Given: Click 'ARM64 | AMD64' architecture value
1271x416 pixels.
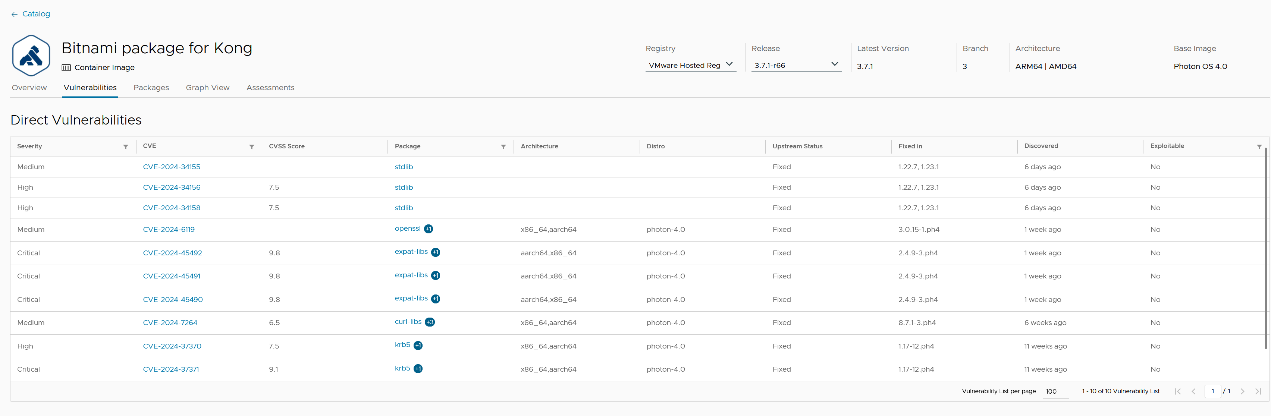Looking at the screenshot, I should 1045,67.
